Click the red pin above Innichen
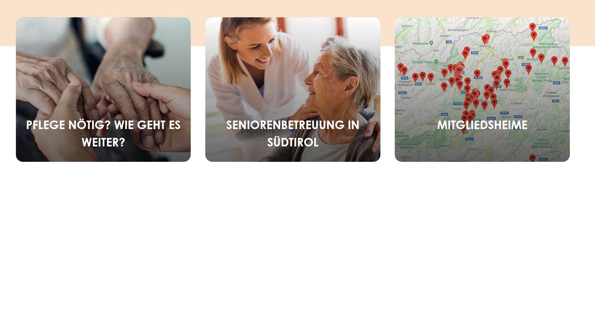 tap(565, 61)
